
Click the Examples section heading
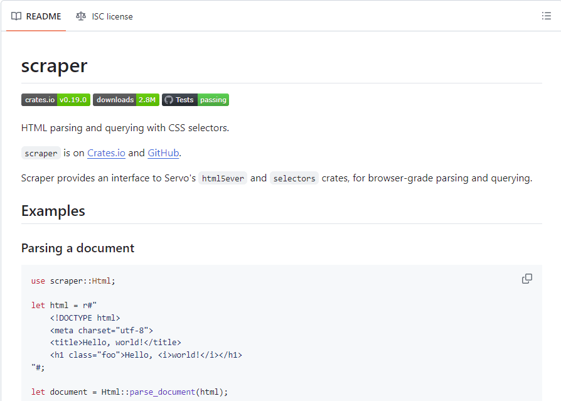coord(53,211)
